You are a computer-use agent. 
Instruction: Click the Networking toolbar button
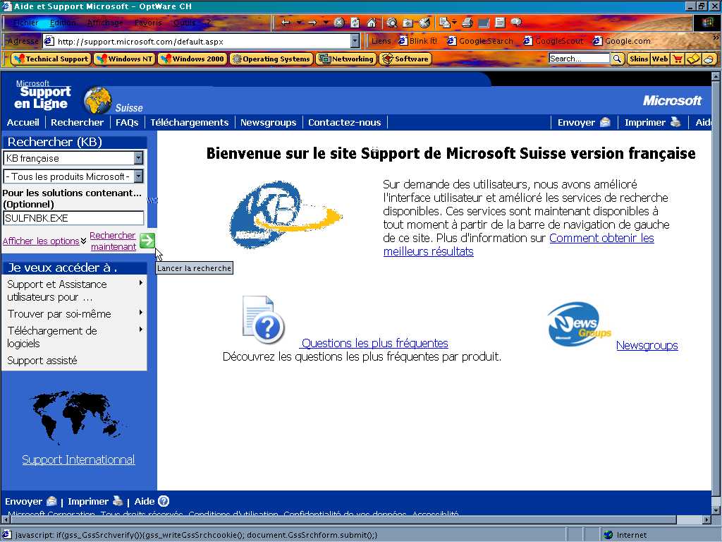346,59
